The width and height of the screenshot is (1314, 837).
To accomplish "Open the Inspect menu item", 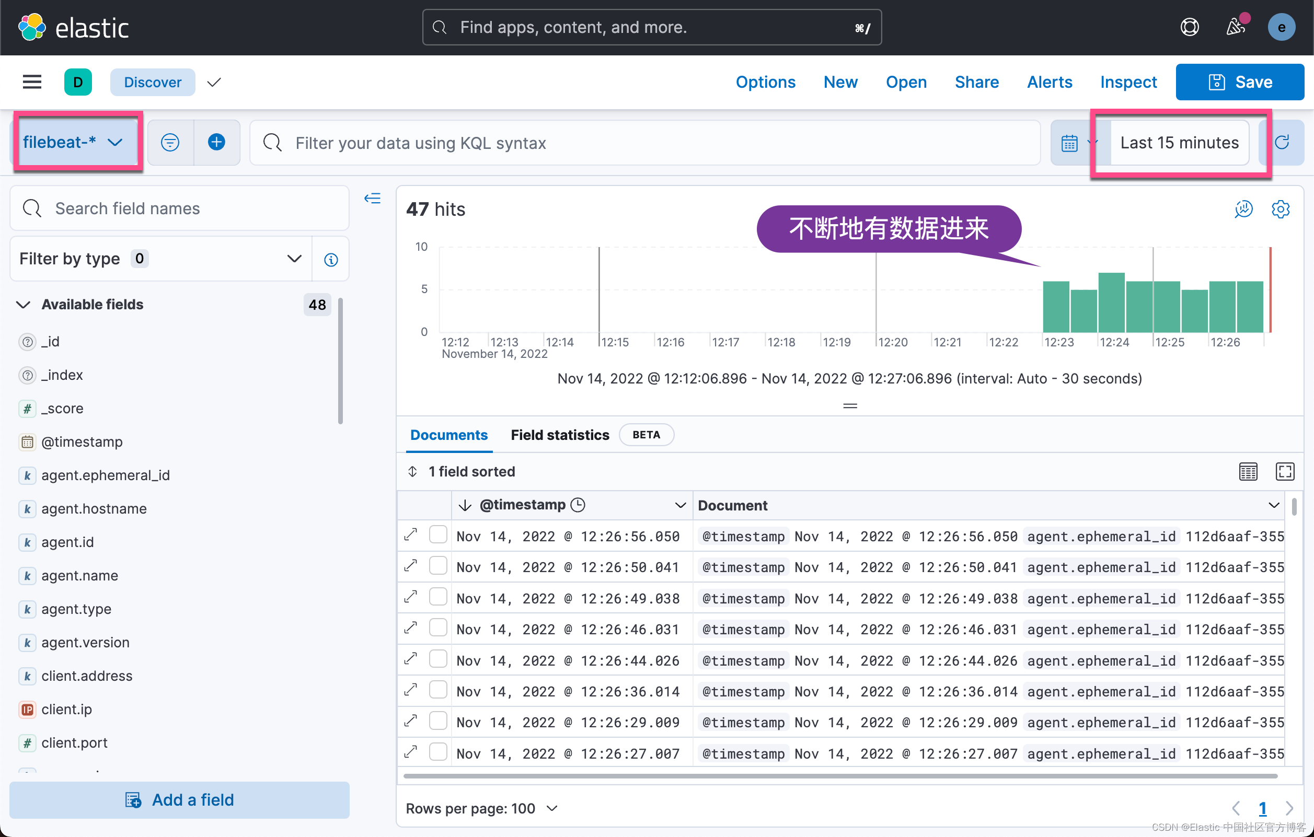I will [1128, 82].
